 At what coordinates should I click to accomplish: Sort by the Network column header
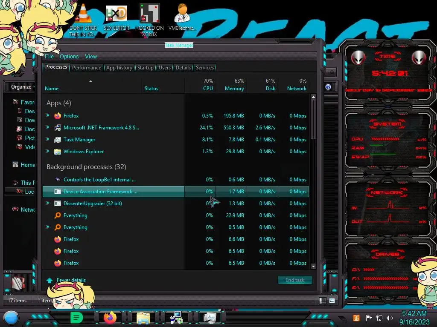click(x=297, y=89)
